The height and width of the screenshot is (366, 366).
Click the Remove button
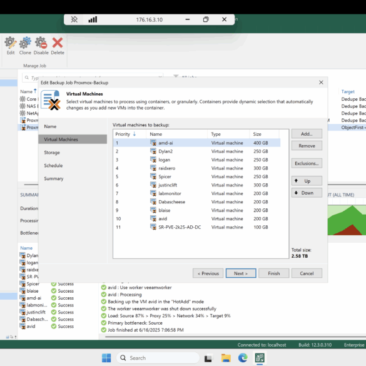click(307, 146)
